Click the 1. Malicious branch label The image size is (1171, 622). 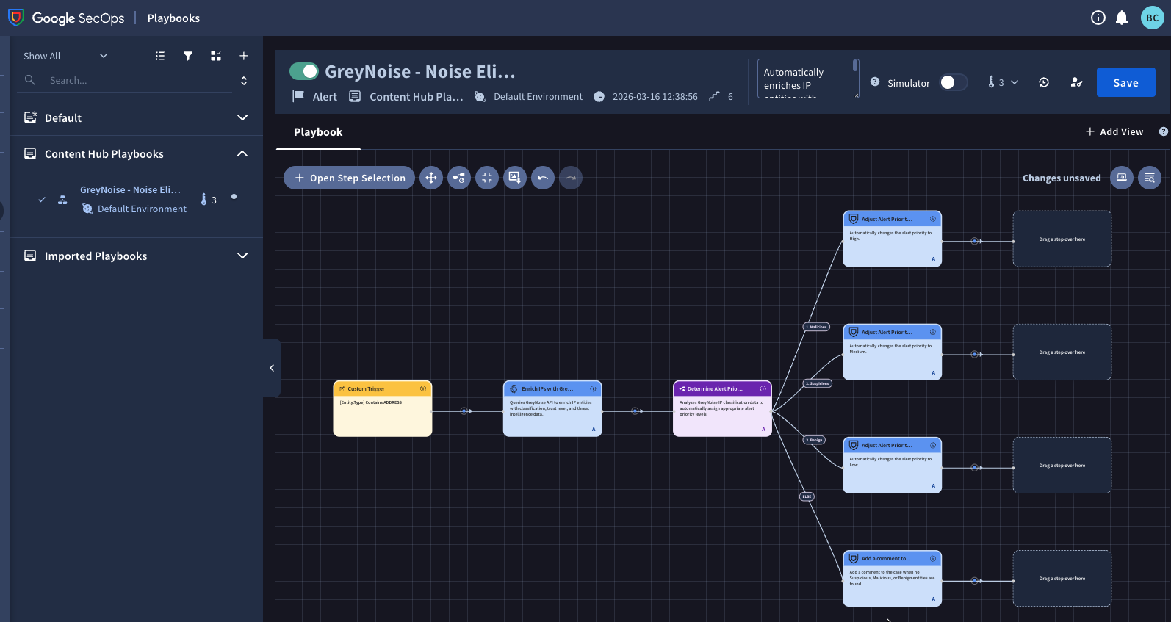click(816, 327)
